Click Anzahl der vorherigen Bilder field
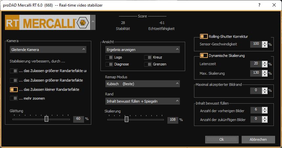The width and height of the screenshot is (282, 148). 256,110
